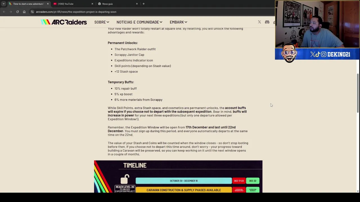Click the green 'DEC 22' timeline block
Viewport: 360px width, 202px height.
click(x=253, y=181)
